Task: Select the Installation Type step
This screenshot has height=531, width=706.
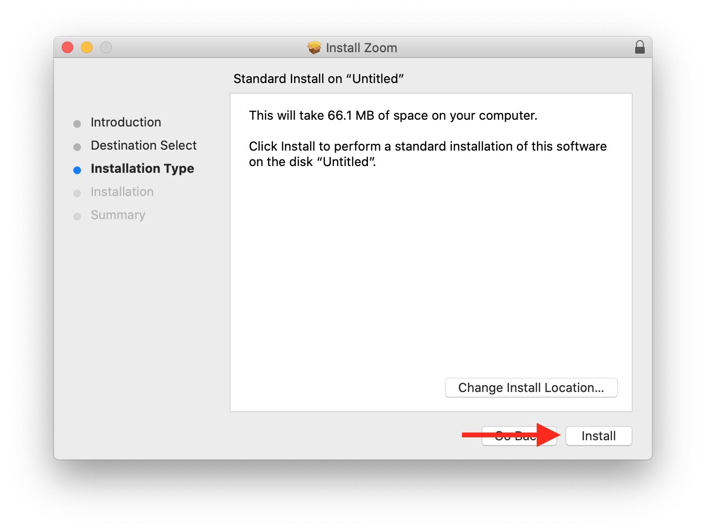Action: click(142, 168)
